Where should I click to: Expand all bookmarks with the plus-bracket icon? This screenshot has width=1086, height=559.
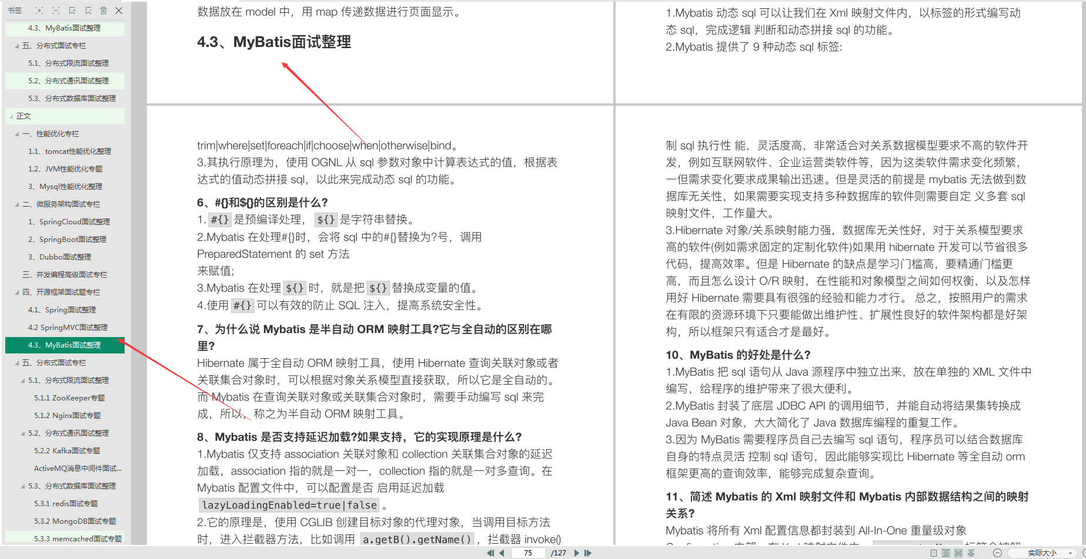(39, 11)
